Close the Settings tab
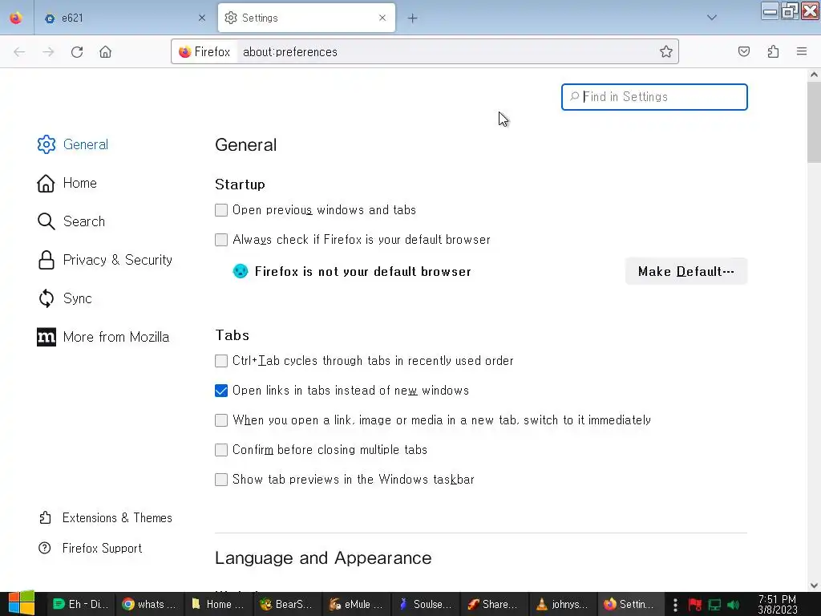Screen dimensions: 821x616 point(382,18)
